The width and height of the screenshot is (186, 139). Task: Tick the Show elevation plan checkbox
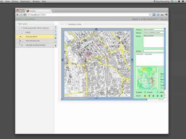click(22, 41)
